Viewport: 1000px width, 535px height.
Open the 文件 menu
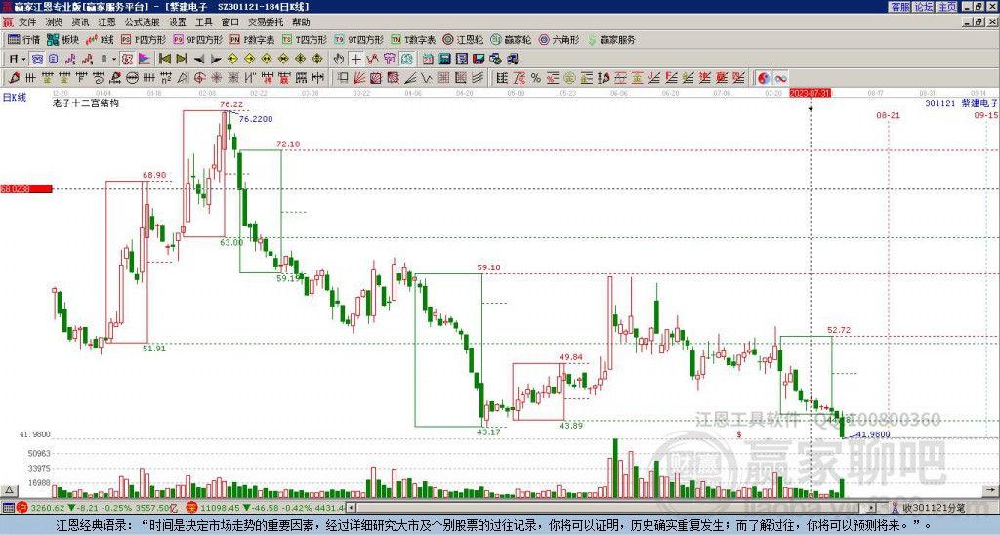pos(27,22)
